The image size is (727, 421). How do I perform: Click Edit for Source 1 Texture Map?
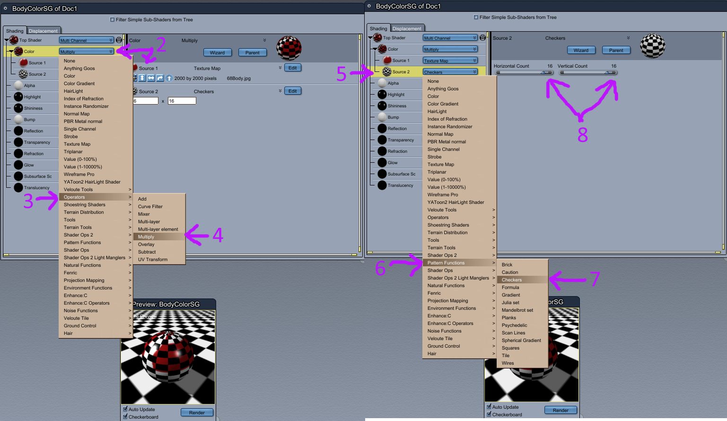point(293,68)
